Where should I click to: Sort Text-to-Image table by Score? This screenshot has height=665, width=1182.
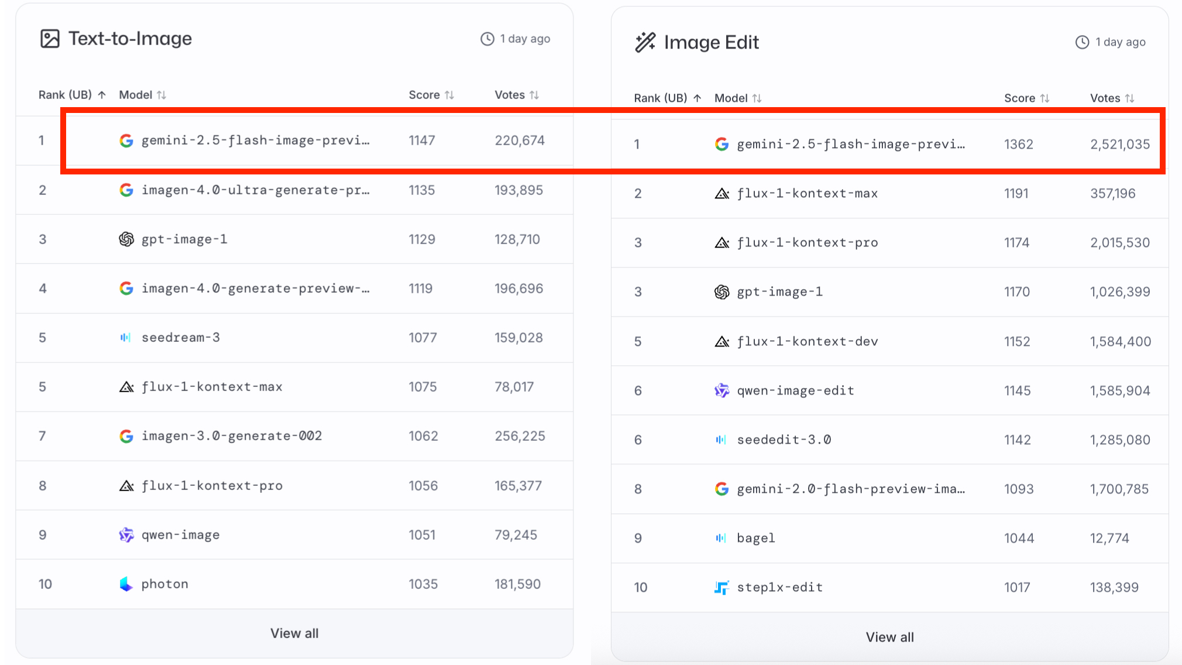(431, 95)
